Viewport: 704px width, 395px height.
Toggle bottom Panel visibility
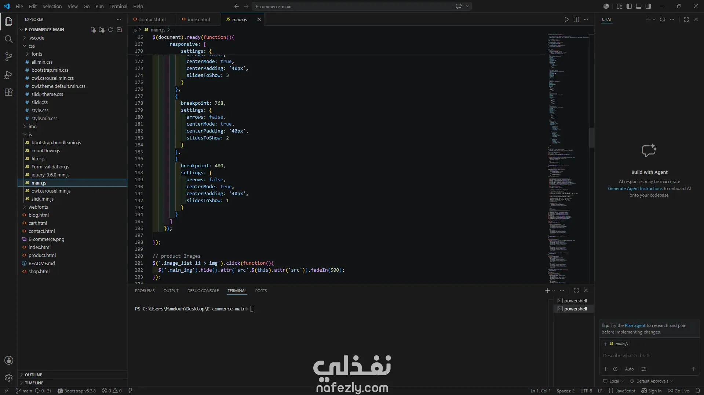coord(639,6)
